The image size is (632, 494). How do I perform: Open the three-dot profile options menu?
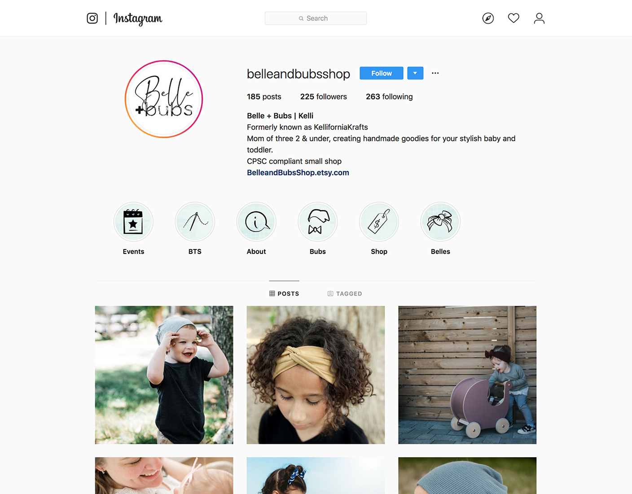[435, 73]
